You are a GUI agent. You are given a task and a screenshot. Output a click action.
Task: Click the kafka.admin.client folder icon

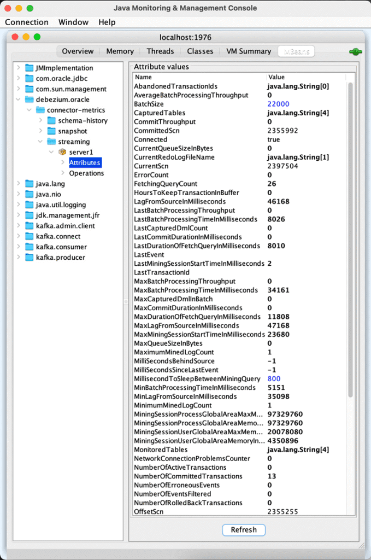pyautogui.click(x=30, y=226)
